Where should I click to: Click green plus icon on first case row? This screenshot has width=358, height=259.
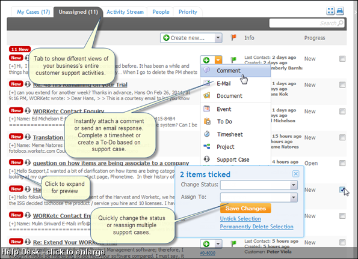206,60
